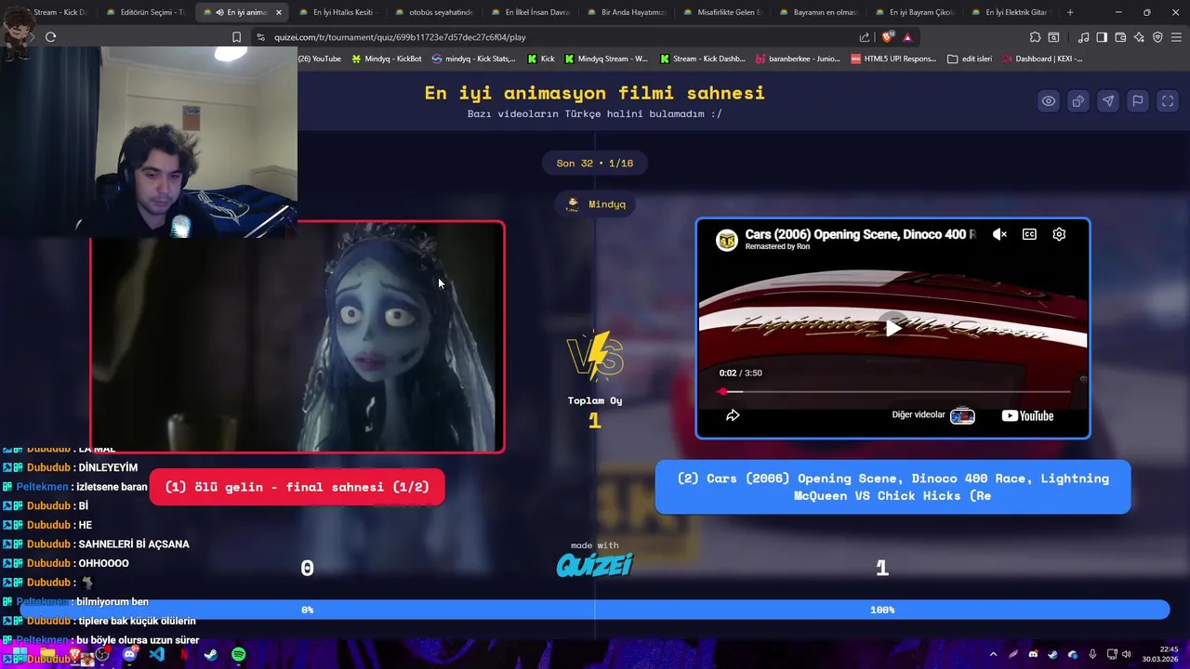Click the 'Son 32 • 1/16' round badge
1190x669 pixels.
[595, 164]
